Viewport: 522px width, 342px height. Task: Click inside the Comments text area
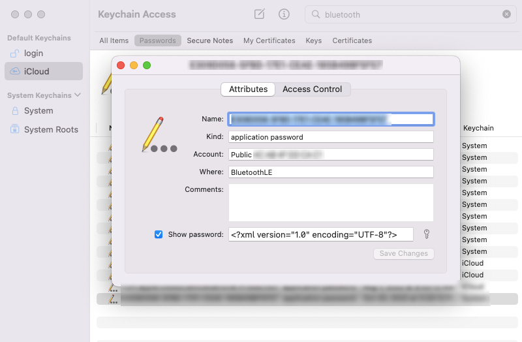point(331,202)
